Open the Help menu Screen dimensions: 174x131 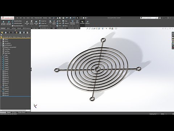click(x=50, y=18)
